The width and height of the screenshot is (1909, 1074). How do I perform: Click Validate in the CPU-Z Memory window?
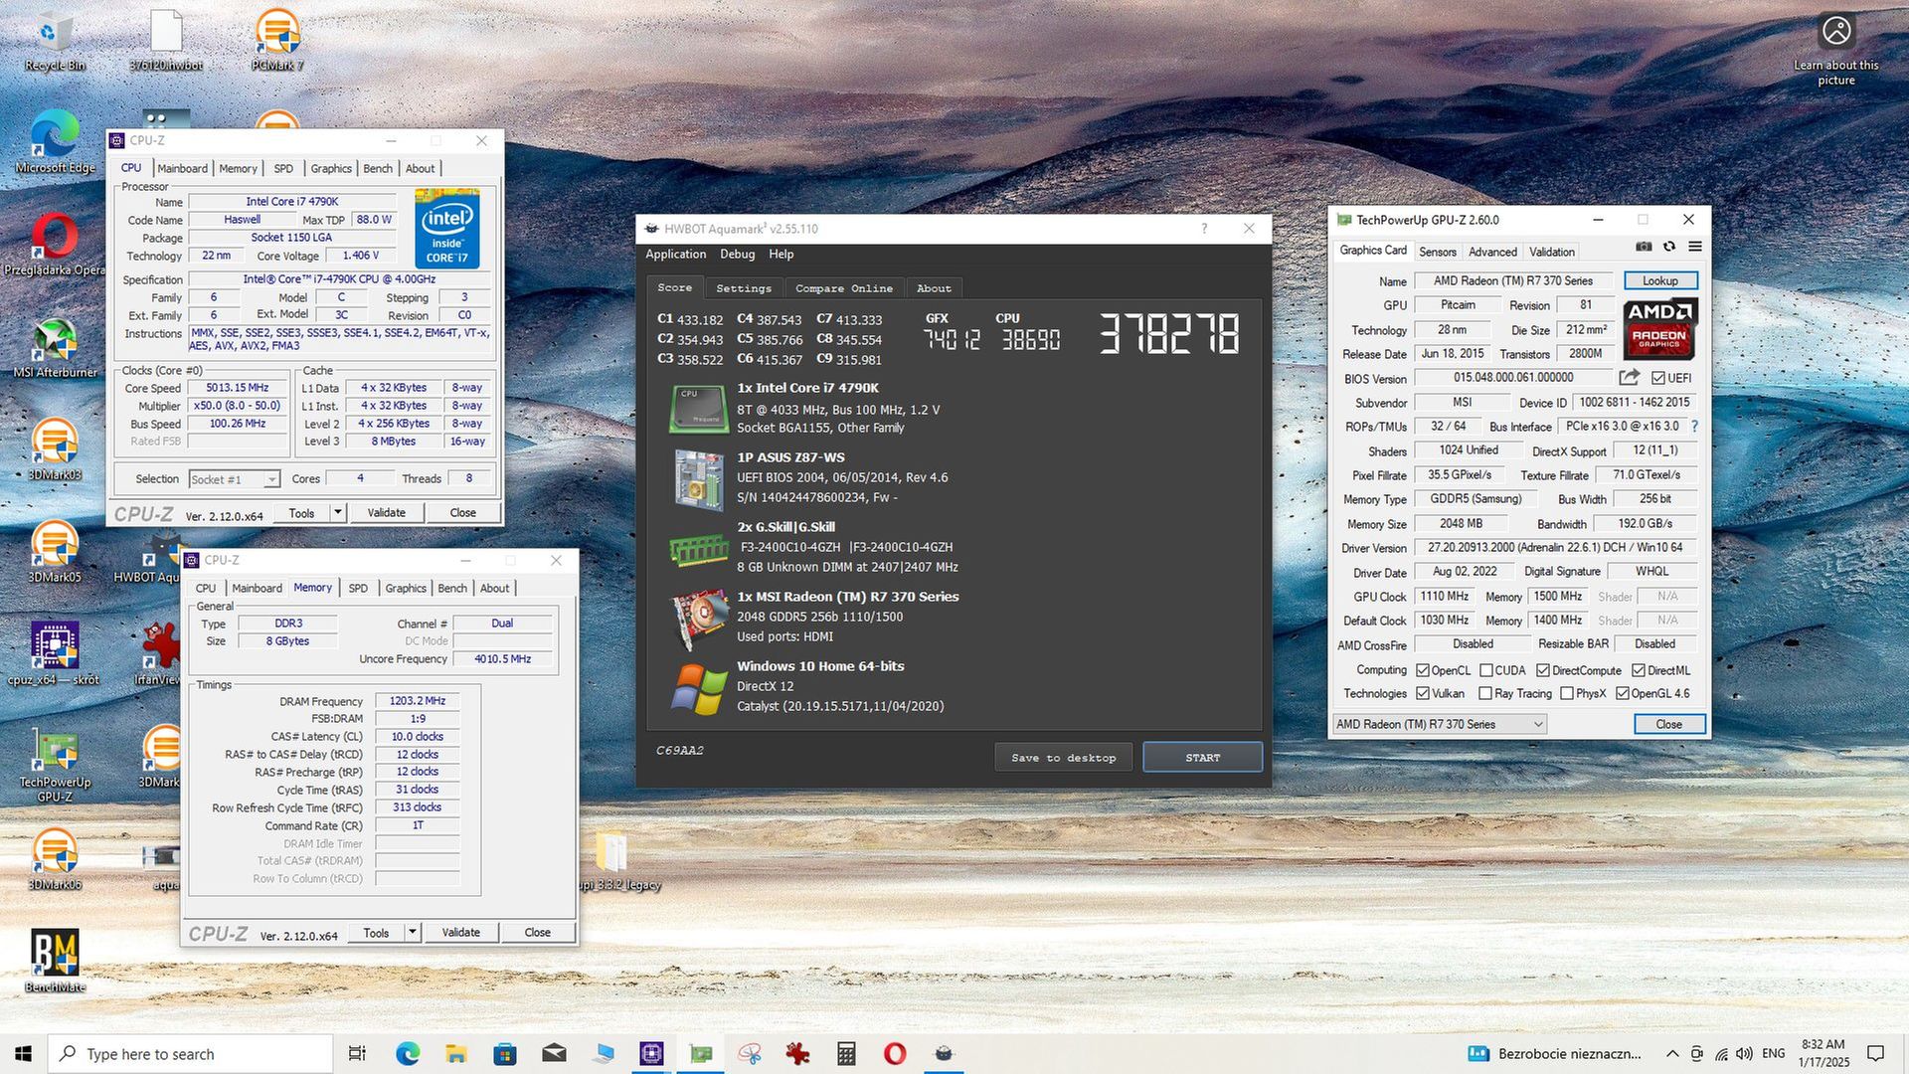pos(460,932)
